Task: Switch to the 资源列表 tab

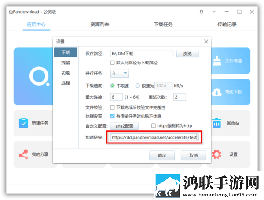Action: [x=100, y=25]
